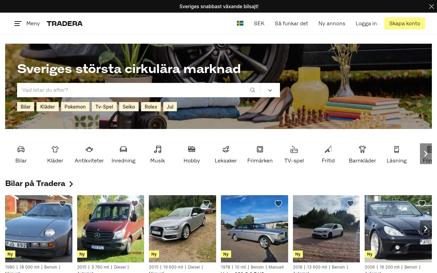Click the Jul search tag
Screen dimensions: 437x273
(170, 107)
